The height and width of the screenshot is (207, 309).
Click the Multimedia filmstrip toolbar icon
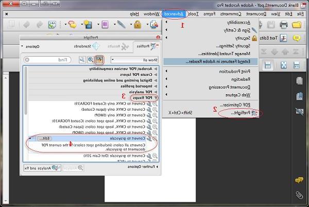[88, 25]
